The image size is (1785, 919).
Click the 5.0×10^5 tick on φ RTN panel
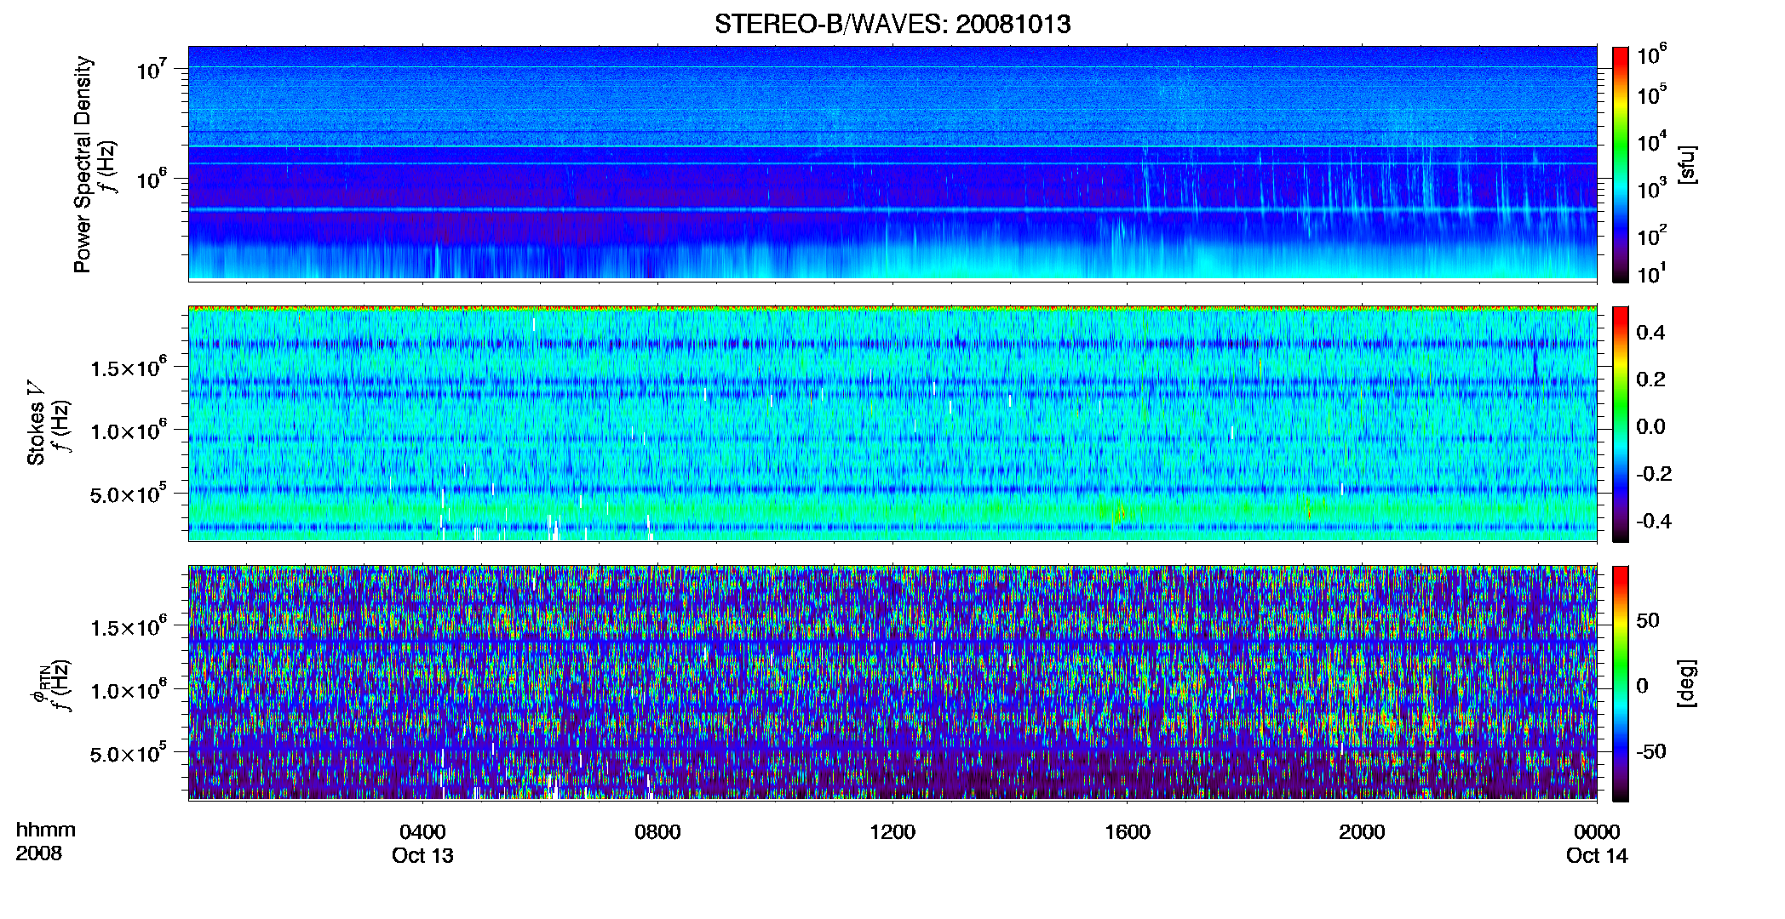[128, 753]
